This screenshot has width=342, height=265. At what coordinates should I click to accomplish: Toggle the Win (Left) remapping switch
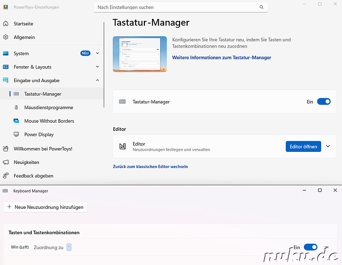[310, 247]
